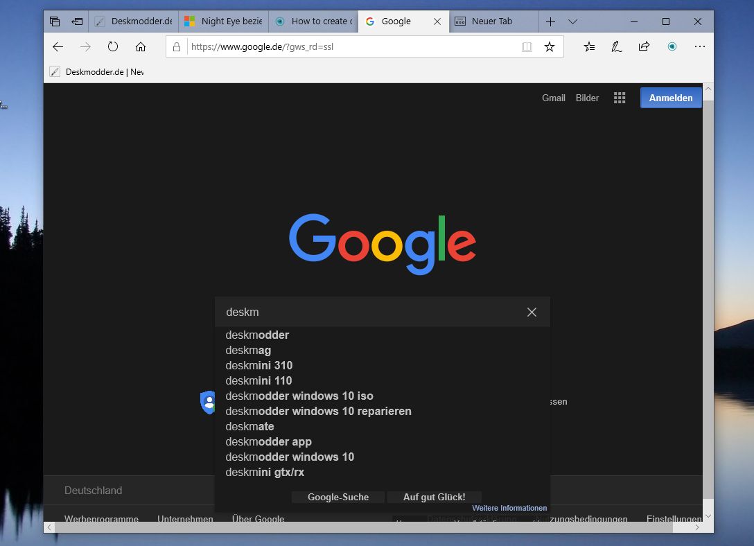
Task: Select the deskmini 110 suggestion
Action: [x=383, y=381]
